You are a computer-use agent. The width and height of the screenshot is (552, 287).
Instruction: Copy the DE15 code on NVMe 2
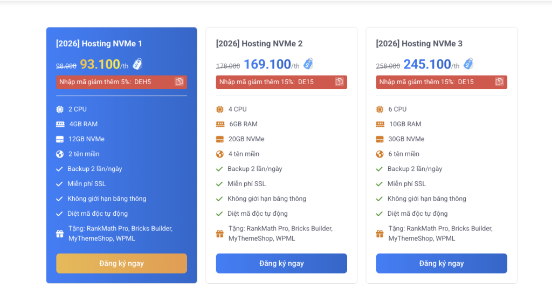(339, 82)
